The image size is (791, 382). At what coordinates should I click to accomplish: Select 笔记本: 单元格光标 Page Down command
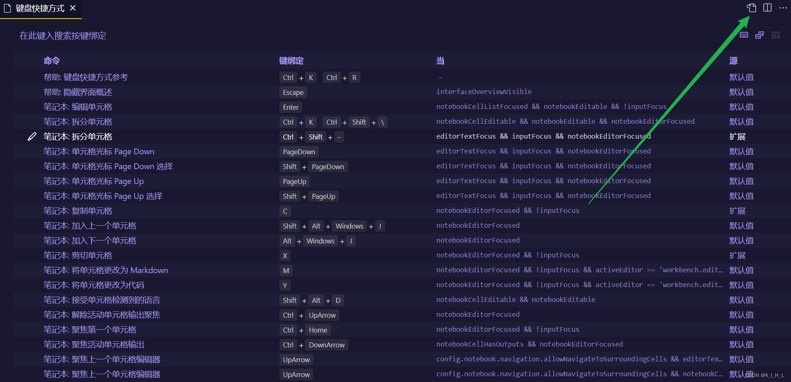99,151
